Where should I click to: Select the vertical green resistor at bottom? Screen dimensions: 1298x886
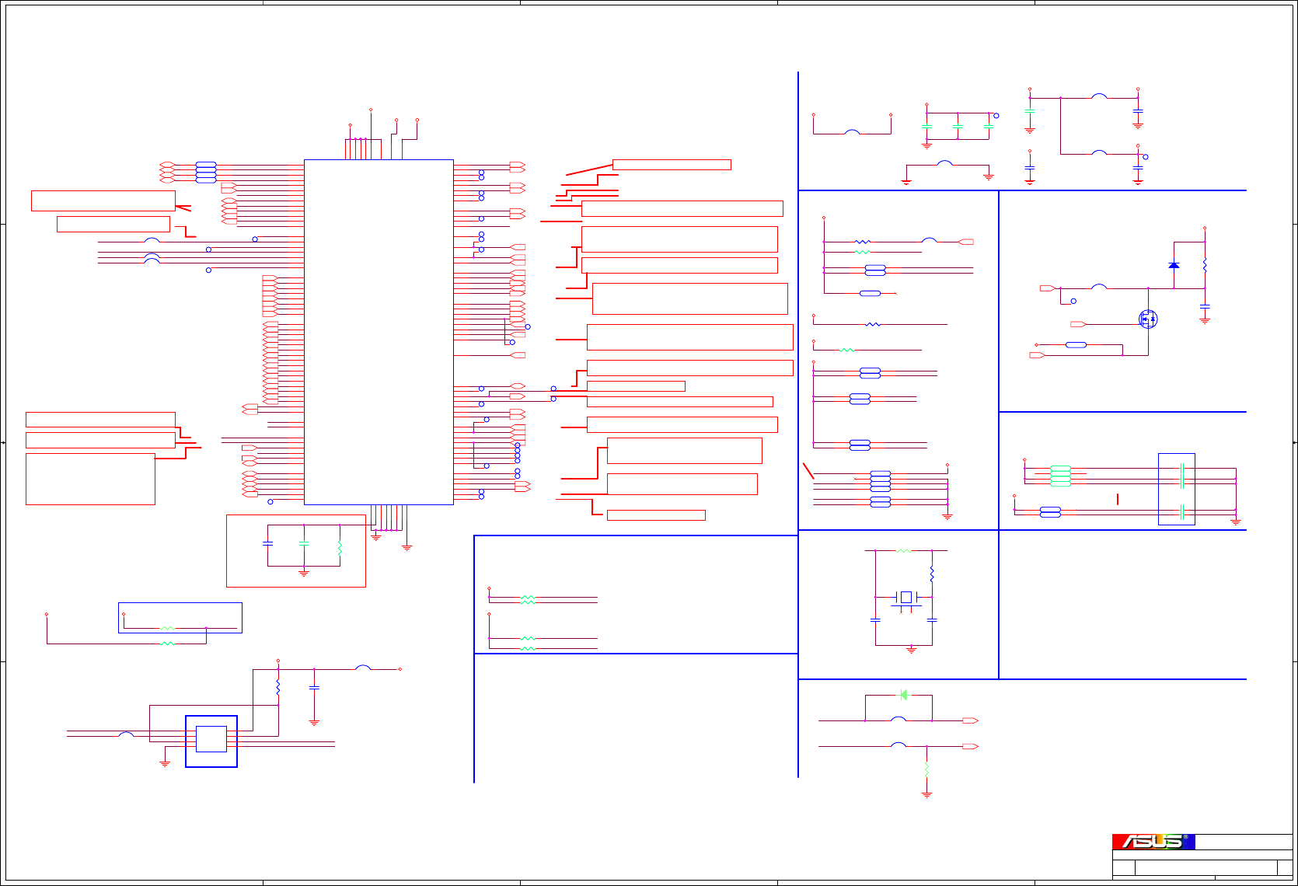[x=926, y=769]
